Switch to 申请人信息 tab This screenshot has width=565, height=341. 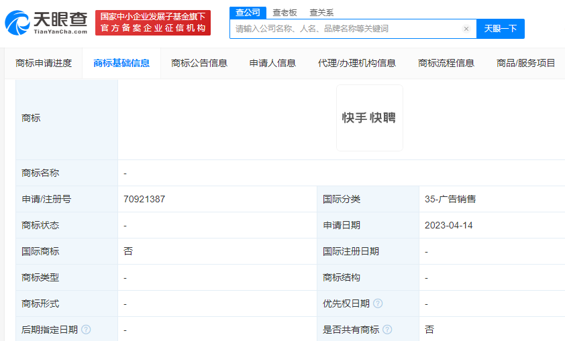272,63
